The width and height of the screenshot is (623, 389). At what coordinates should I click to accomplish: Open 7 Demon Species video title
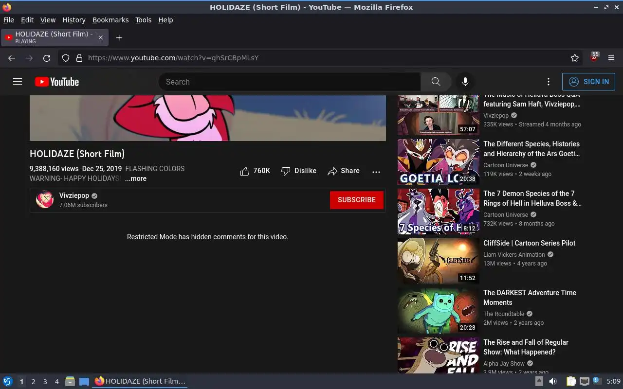click(x=532, y=198)
